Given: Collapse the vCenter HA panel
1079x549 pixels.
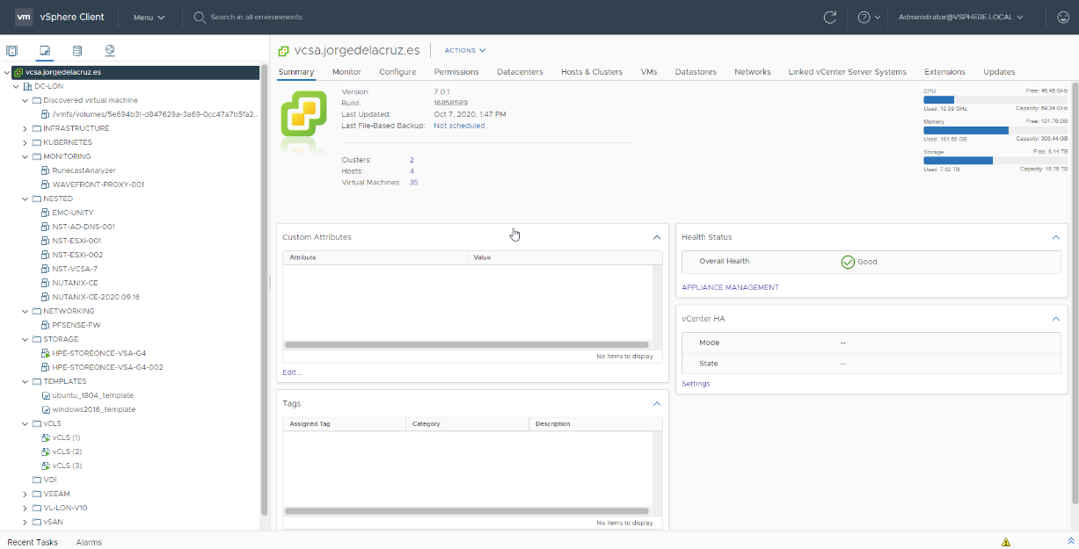Looking at the screenshot, I should [1056, 318].
